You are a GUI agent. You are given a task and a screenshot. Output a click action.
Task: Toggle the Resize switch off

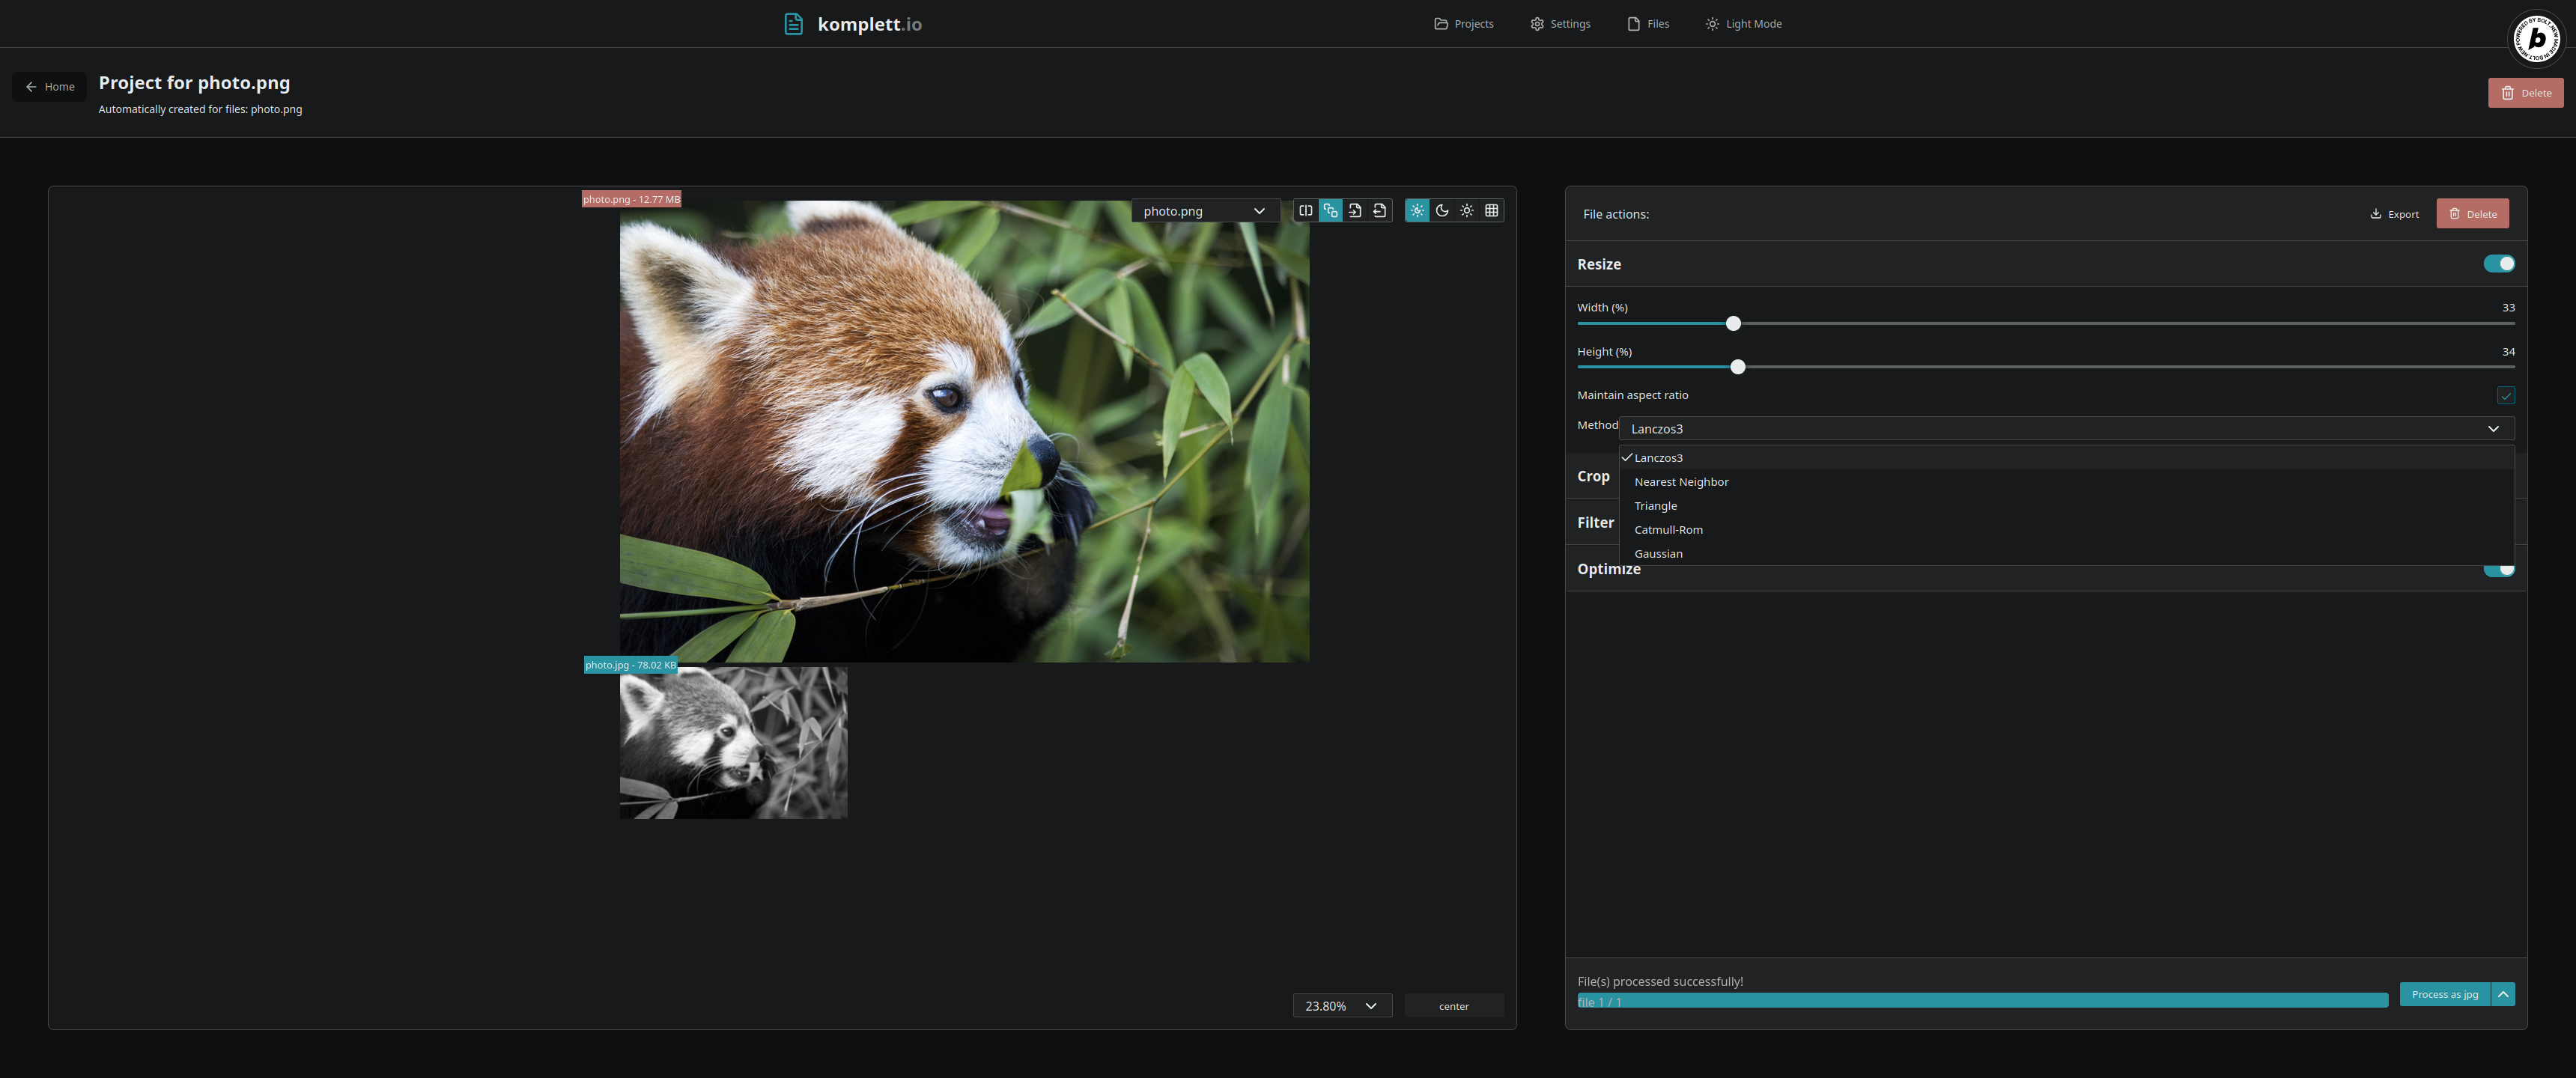click(x=2498, y=264)
